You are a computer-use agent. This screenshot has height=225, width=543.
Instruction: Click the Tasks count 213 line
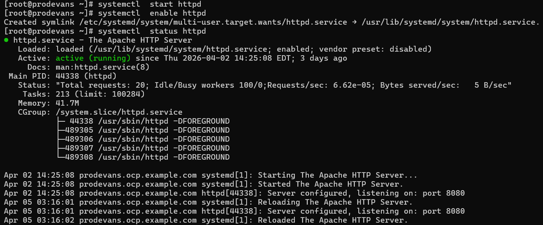(x=100, y=94)
